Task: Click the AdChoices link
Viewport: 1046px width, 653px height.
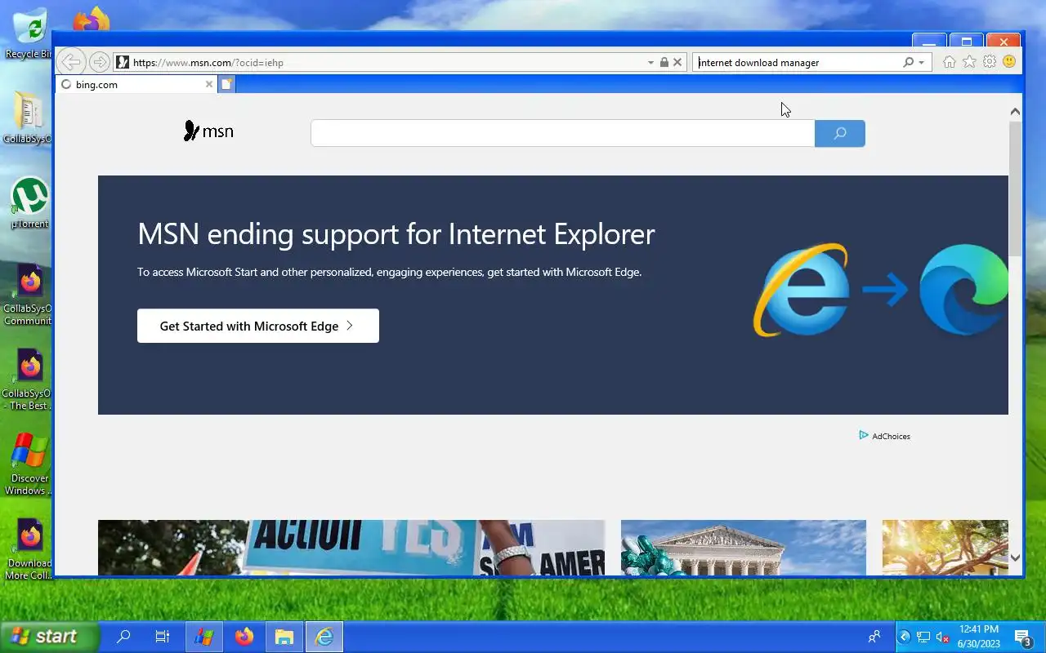Action: (x=884, y=436)
